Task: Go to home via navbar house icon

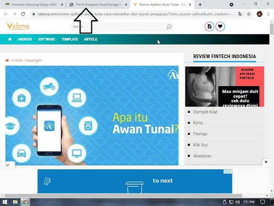Action: tap(10, 39)
